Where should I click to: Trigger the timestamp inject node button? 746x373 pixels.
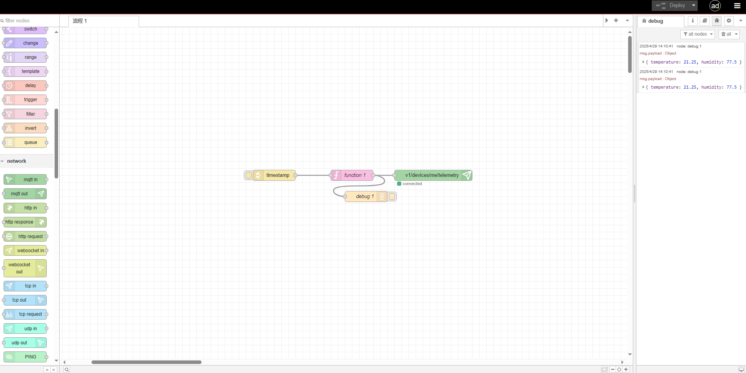click(x=249, y=175)
